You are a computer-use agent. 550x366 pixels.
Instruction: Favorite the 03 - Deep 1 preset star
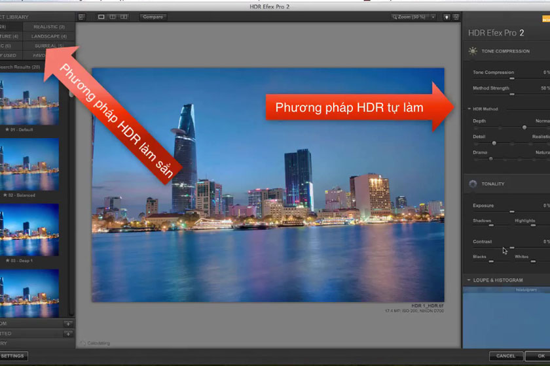click(x=7, y=260)
